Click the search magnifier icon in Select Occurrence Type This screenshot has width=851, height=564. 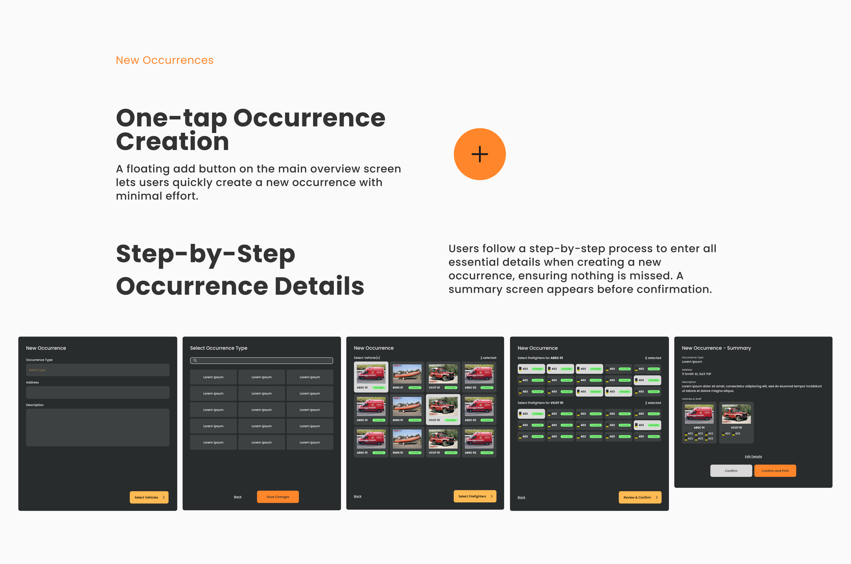pos(195,361)
